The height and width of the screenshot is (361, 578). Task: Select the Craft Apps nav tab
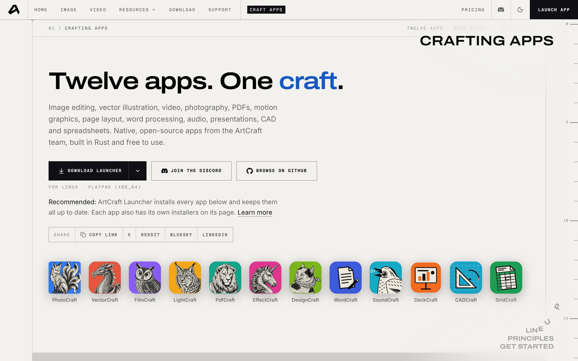coord(266,10)
